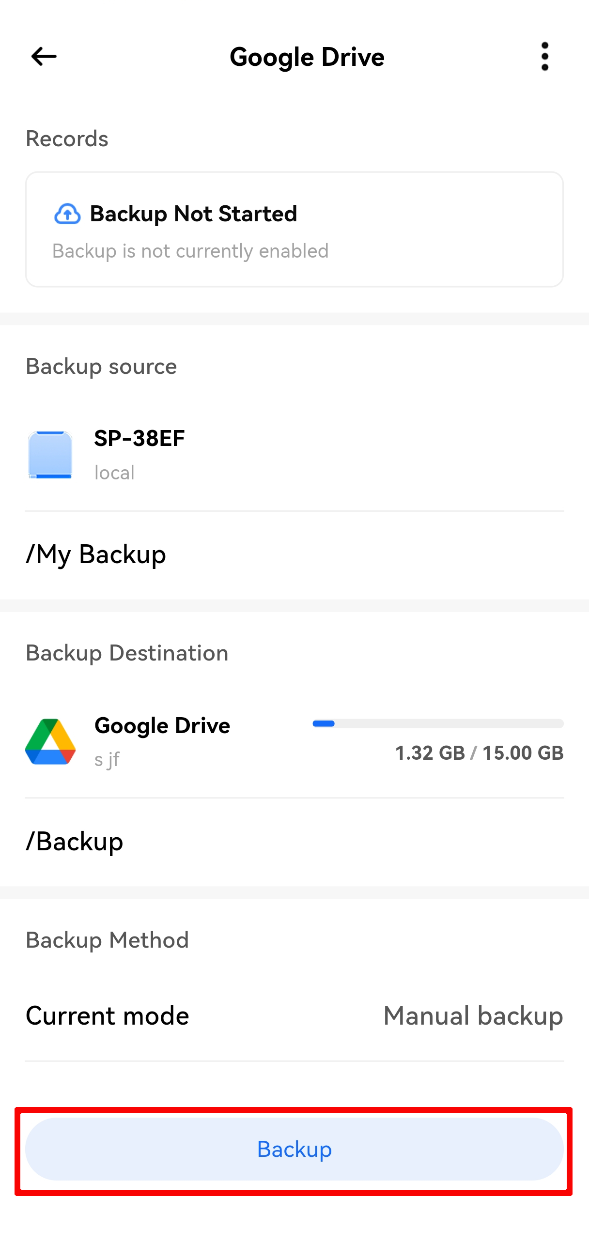Click the cloud upload icon in Records
This screenshot has height=1259, width=589.
67,214
